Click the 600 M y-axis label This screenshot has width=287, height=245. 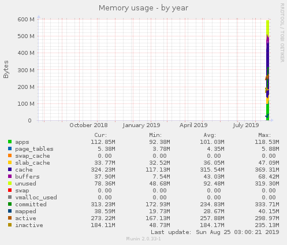pyautogui.click(x=26, y=20)
